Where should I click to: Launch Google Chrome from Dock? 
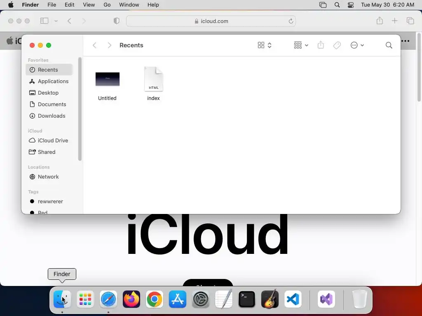(155, 299)
